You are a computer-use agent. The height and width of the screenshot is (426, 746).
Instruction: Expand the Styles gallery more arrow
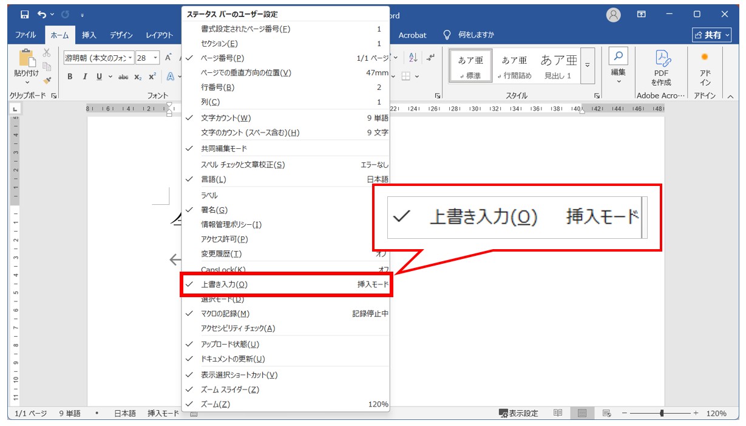click(x=588, y=65)
